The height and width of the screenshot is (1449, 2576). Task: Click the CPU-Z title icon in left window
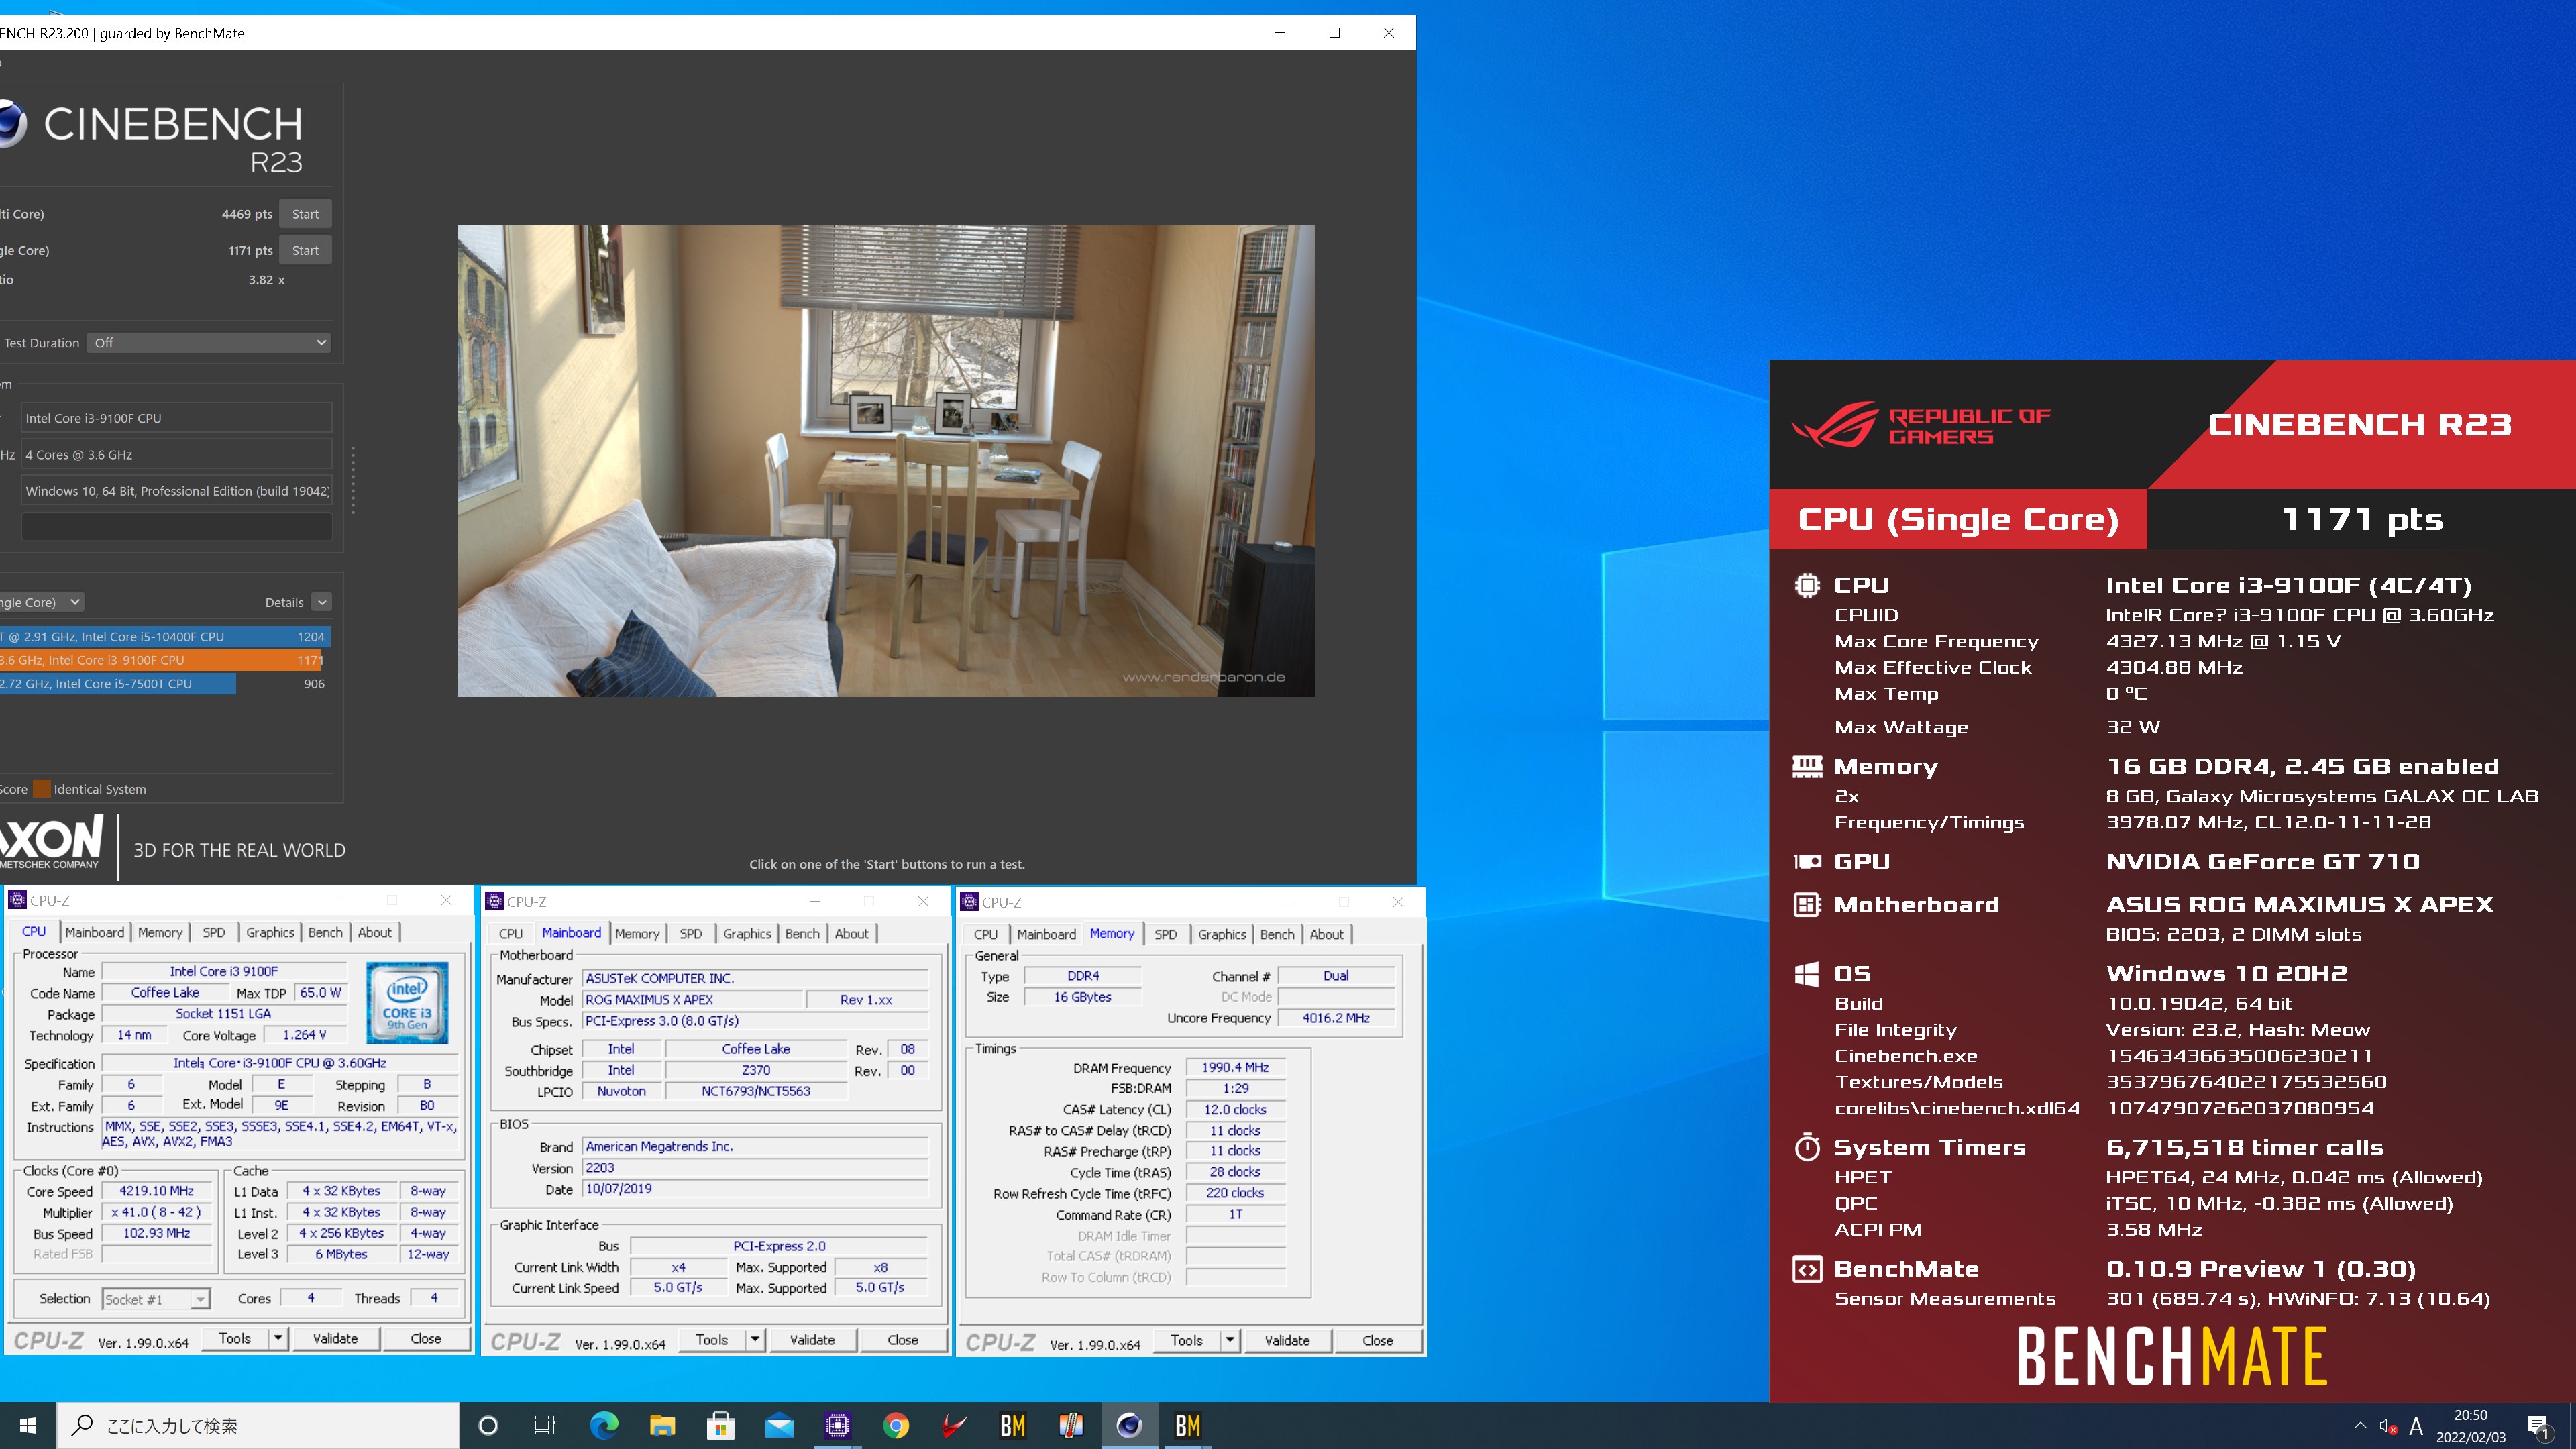pos(17,900)
